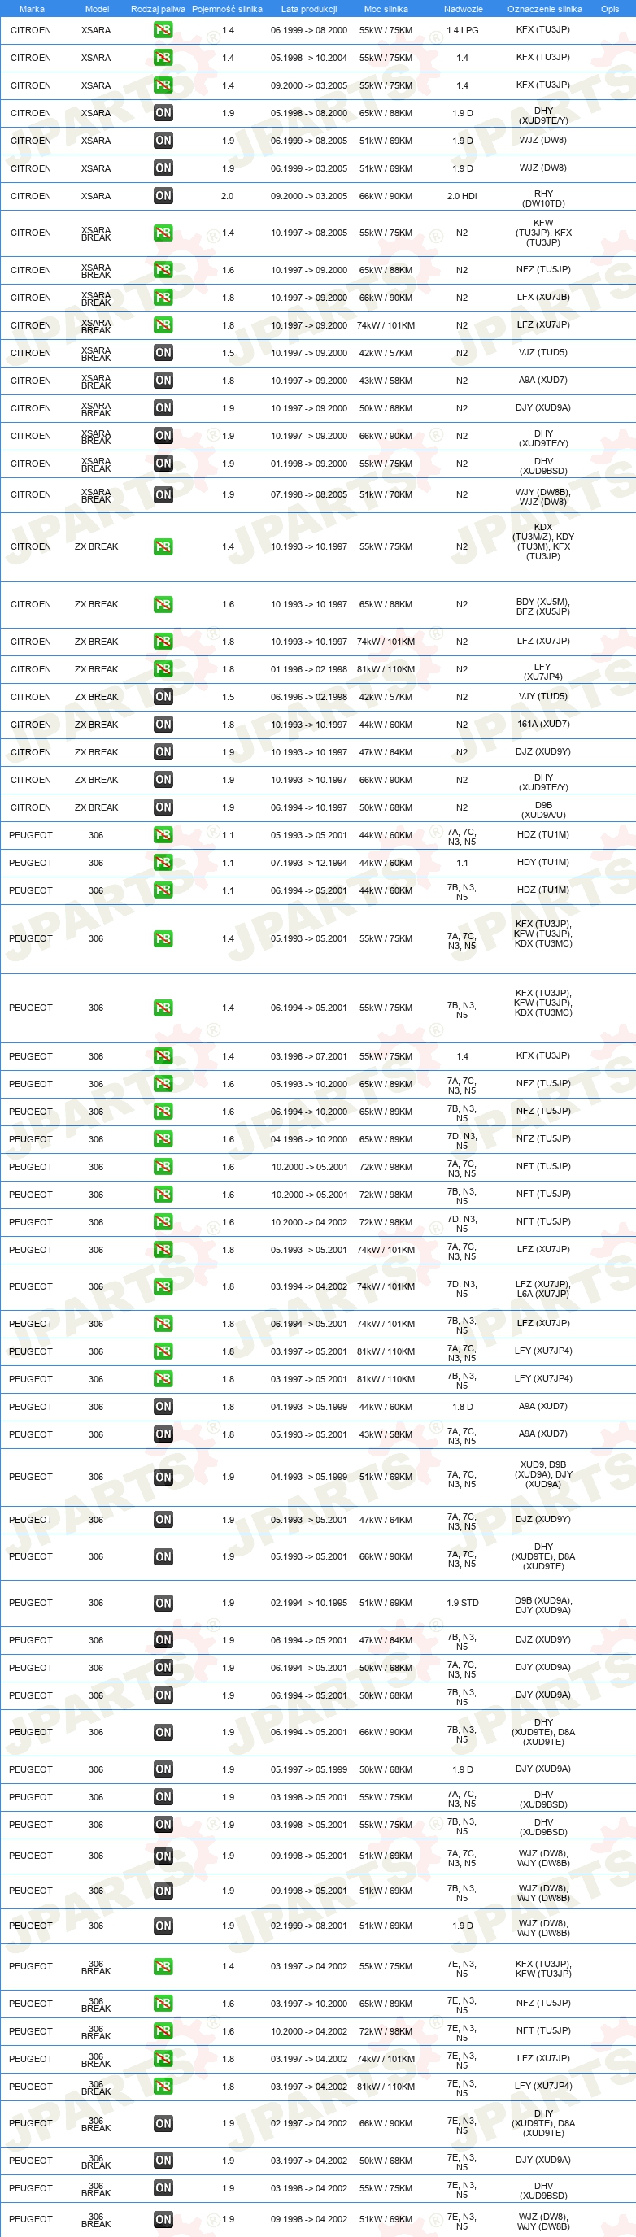
Task: Click the date range '01.1996 -> 02.1998'
Action: tap(308, 669)
